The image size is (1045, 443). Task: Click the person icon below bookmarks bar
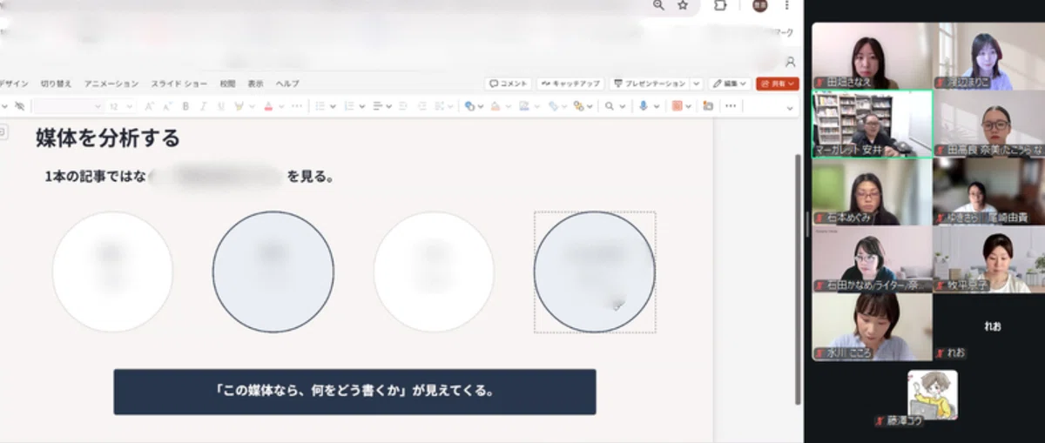[x=790, y=62]
